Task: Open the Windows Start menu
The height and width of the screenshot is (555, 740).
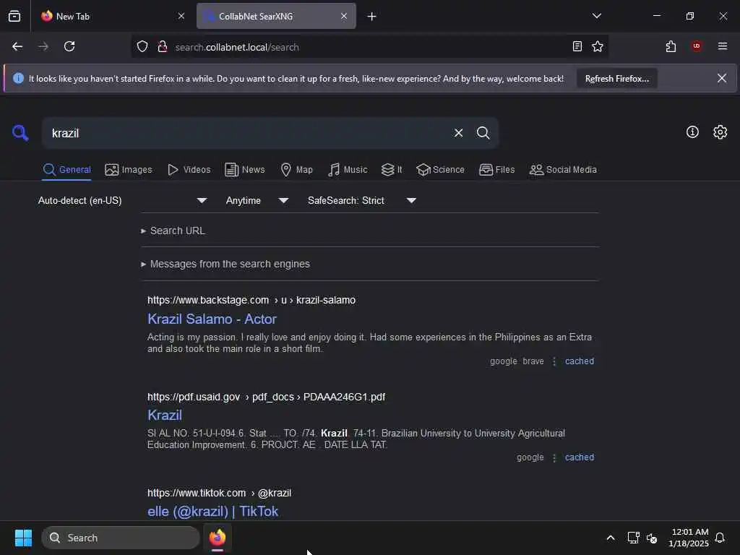Action: (23, 538)
